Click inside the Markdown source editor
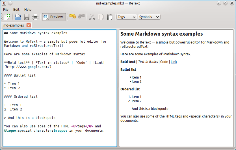This screenshot has height=150, width=236. coord(60,88)
